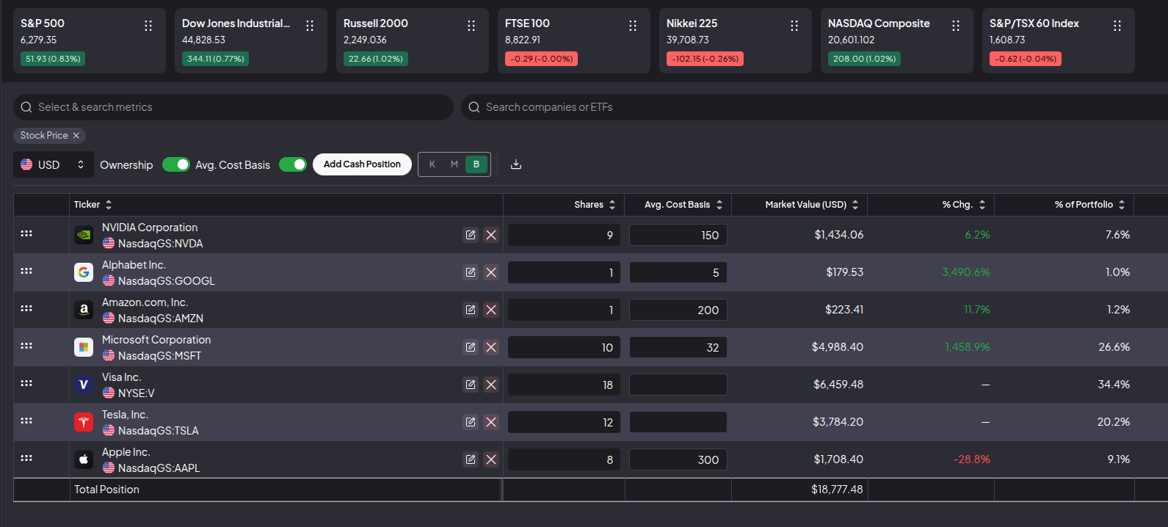The height and width of the screenshot is (527, 1168).
Task: Select M unit for values
Action: pyautogui.click(x=454, y=164)
